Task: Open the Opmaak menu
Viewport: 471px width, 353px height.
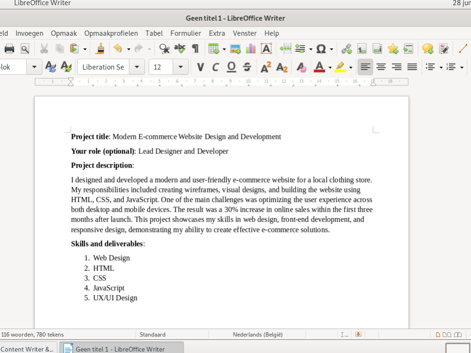Action: pos(64,33)
